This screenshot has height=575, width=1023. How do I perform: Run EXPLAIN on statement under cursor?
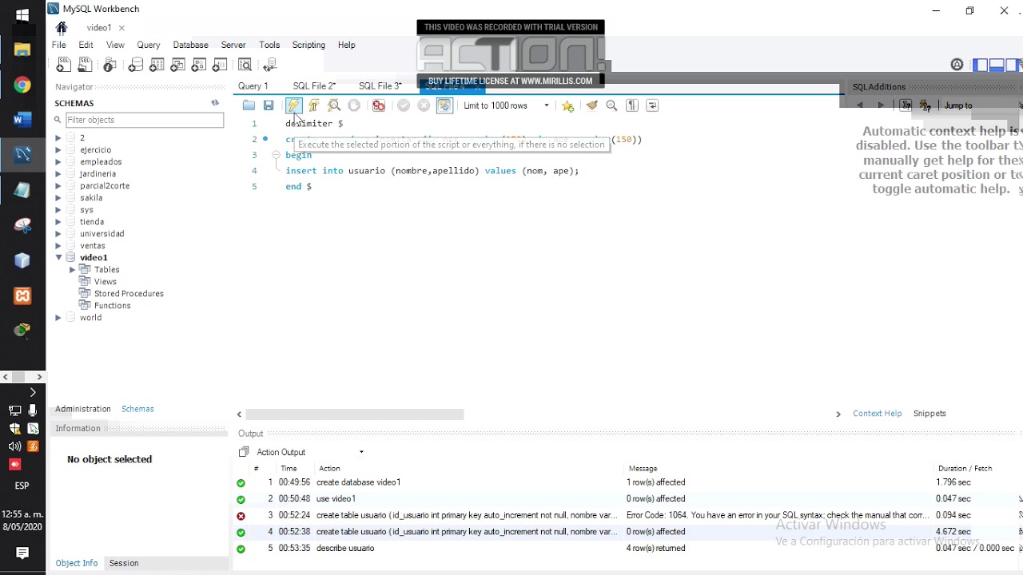pyautogui.click(x=334, y=105)
